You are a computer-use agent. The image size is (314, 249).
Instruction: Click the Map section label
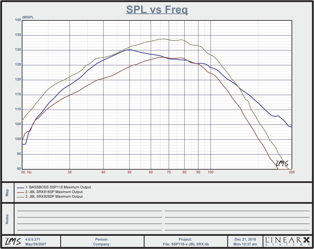(x=7, y=193)
